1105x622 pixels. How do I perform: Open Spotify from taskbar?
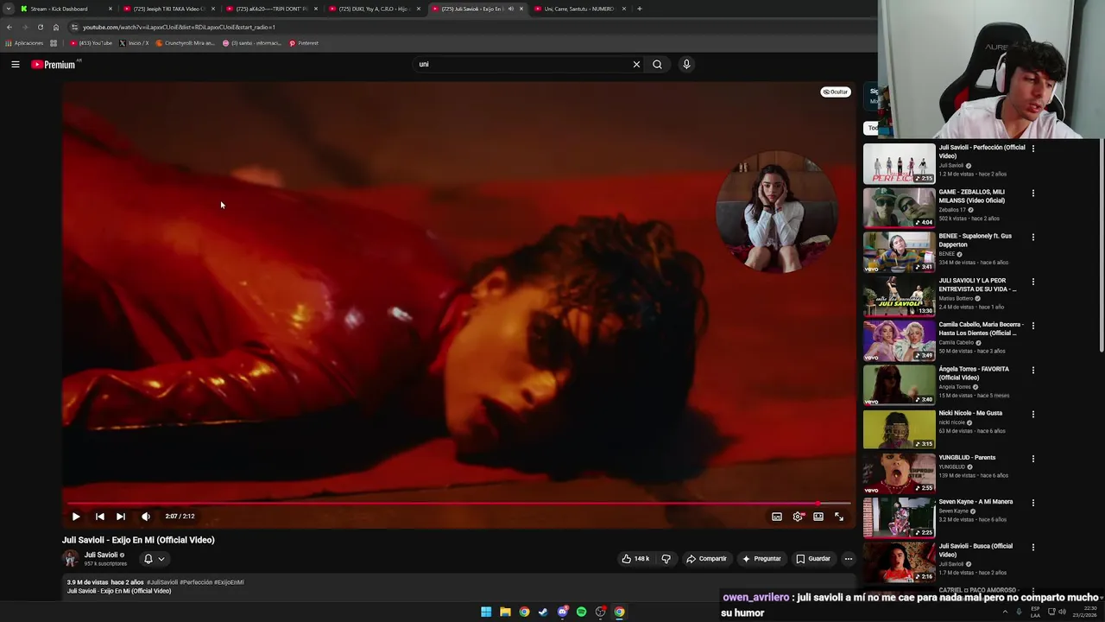click(581, 612)
